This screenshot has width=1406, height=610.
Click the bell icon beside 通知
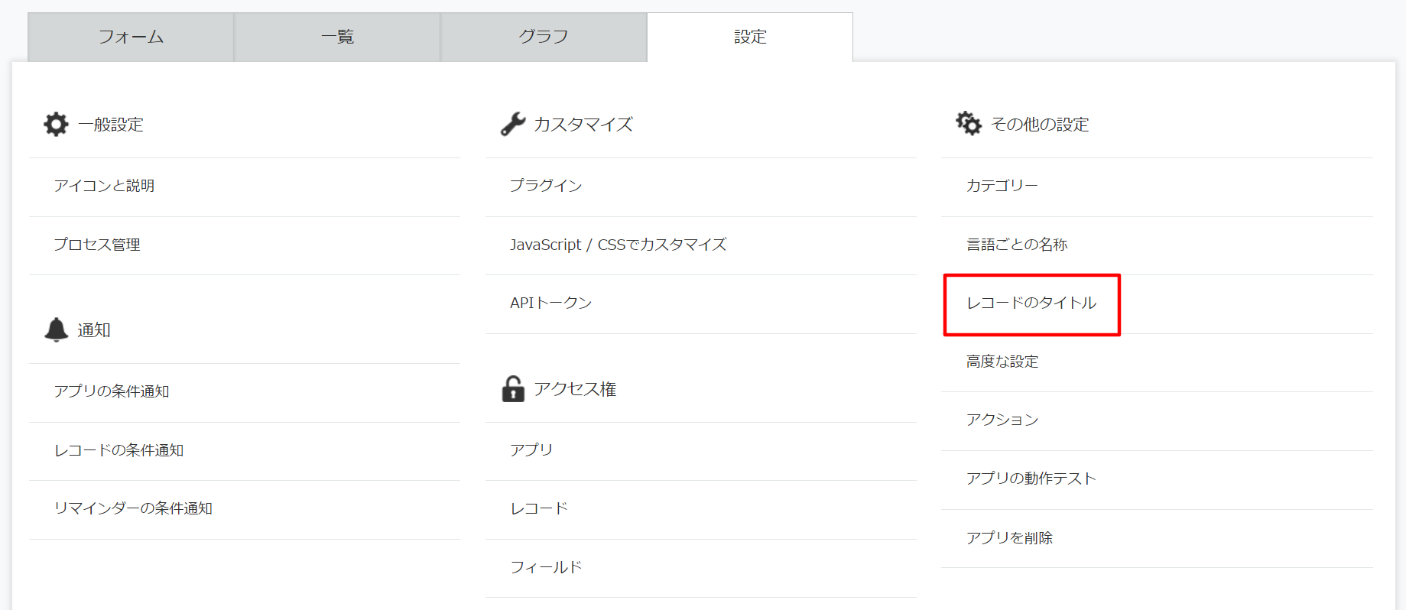[57, 329]
